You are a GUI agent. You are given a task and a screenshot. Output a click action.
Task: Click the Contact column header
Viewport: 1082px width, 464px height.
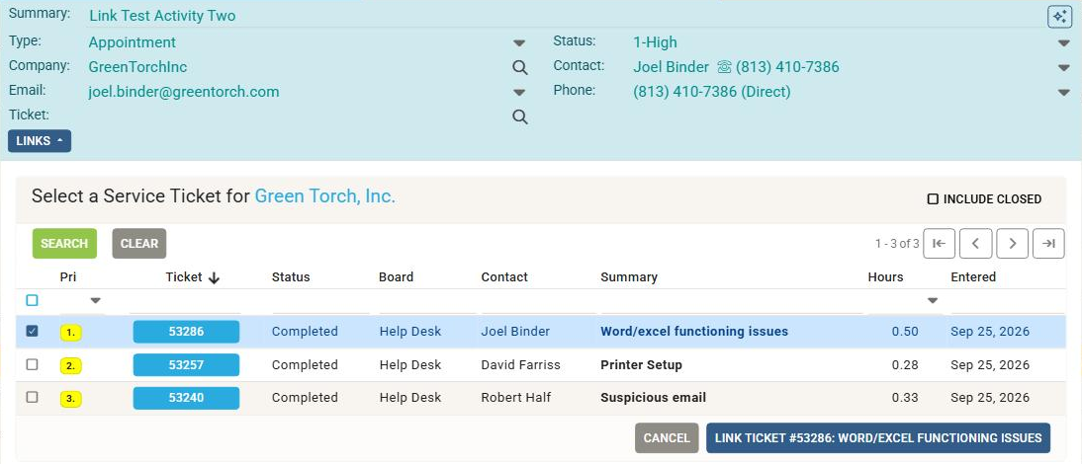click(504, 277)
